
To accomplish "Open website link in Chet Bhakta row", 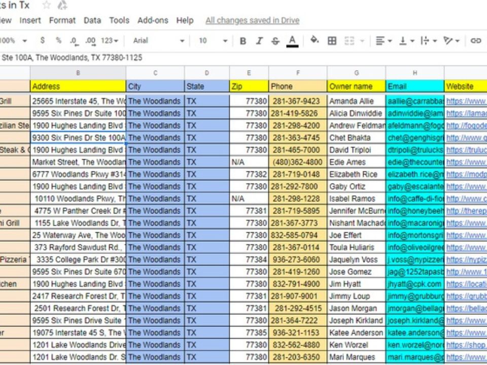I will [467, 138].
